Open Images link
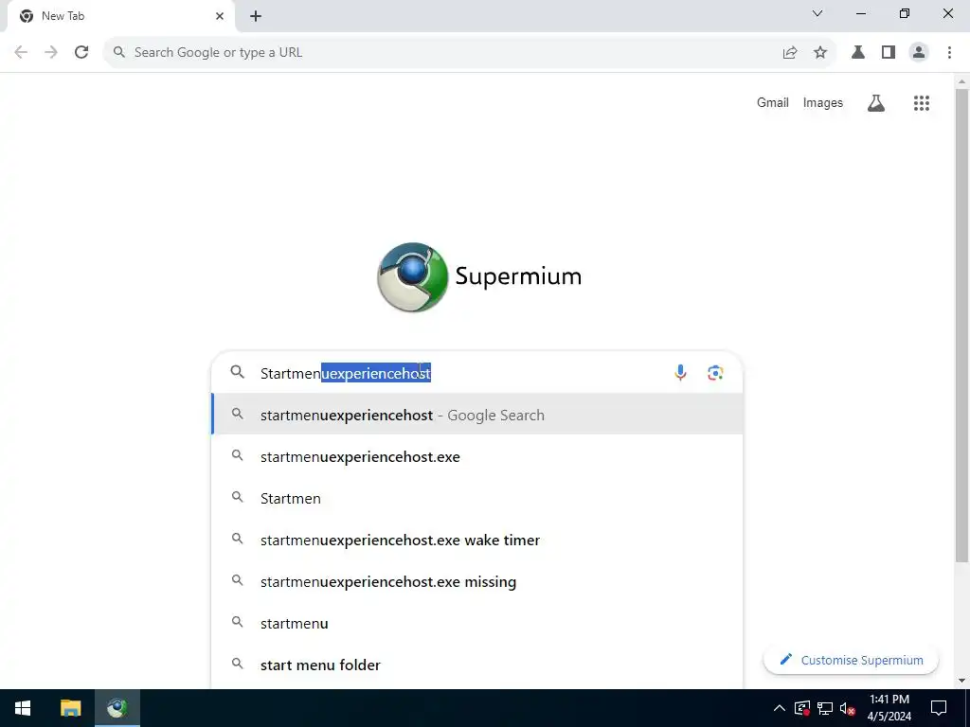This screenshot has width=970, height=727. (823, 102)
